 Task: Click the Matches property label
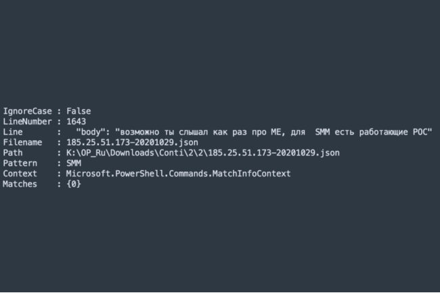(x=20, y=184)
